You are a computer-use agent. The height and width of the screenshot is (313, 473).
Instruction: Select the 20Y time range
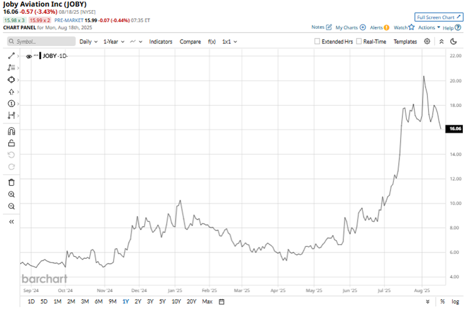point(192,302)
